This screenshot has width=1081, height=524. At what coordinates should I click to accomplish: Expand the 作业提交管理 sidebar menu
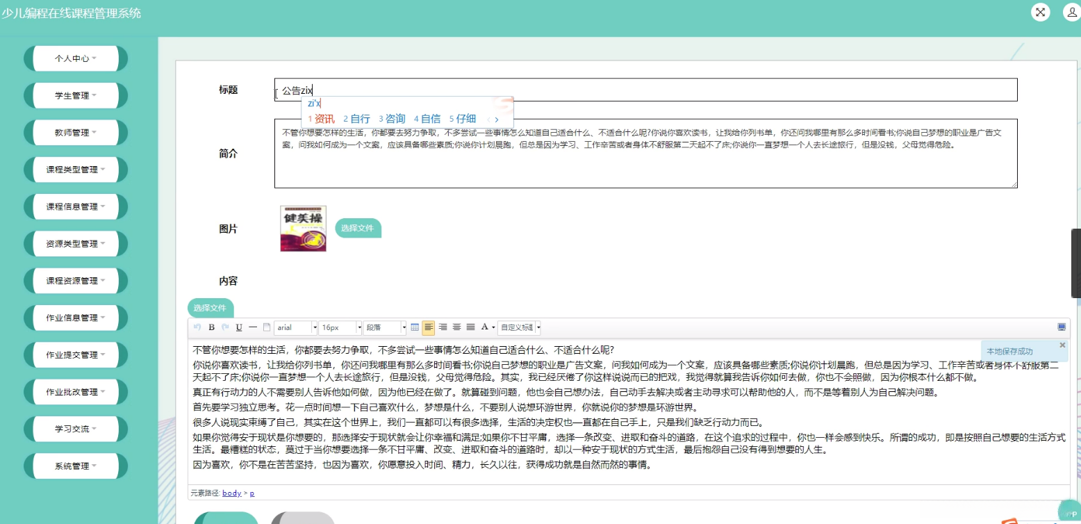pyautogui.click(x=76, y=355)
